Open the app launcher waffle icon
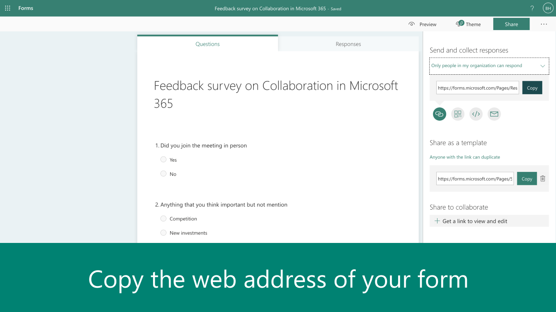The image size is (556, 312). (8, 8)
